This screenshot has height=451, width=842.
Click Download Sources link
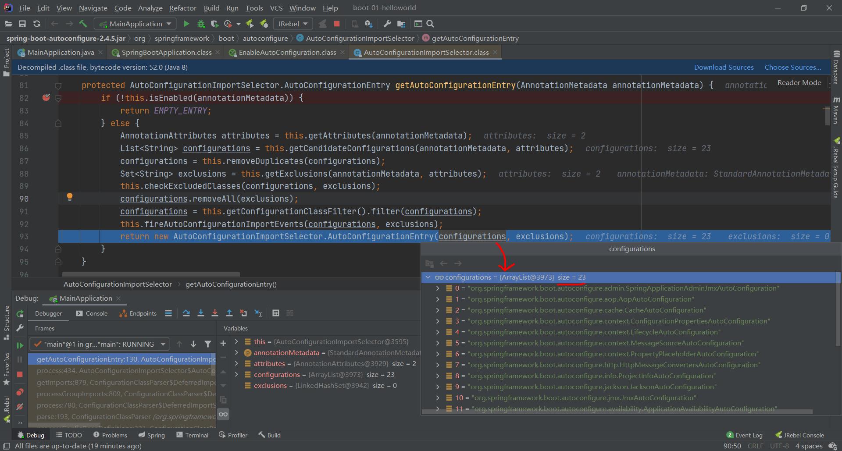pos(724,67)
